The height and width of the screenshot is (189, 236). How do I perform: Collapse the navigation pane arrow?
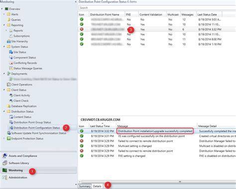click(76, 2)
